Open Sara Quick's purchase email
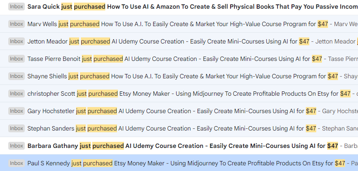The width and height of the screenshot is (358, 171). (x=179, y=7)
